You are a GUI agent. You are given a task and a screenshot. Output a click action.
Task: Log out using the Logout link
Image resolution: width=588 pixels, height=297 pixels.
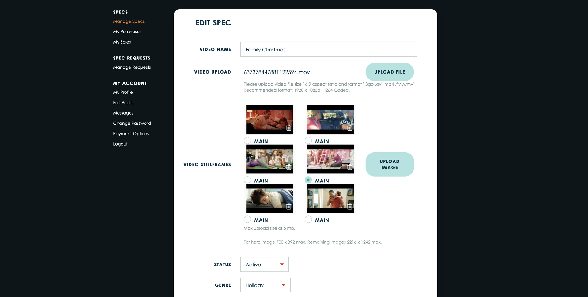[x=120, y=144]
